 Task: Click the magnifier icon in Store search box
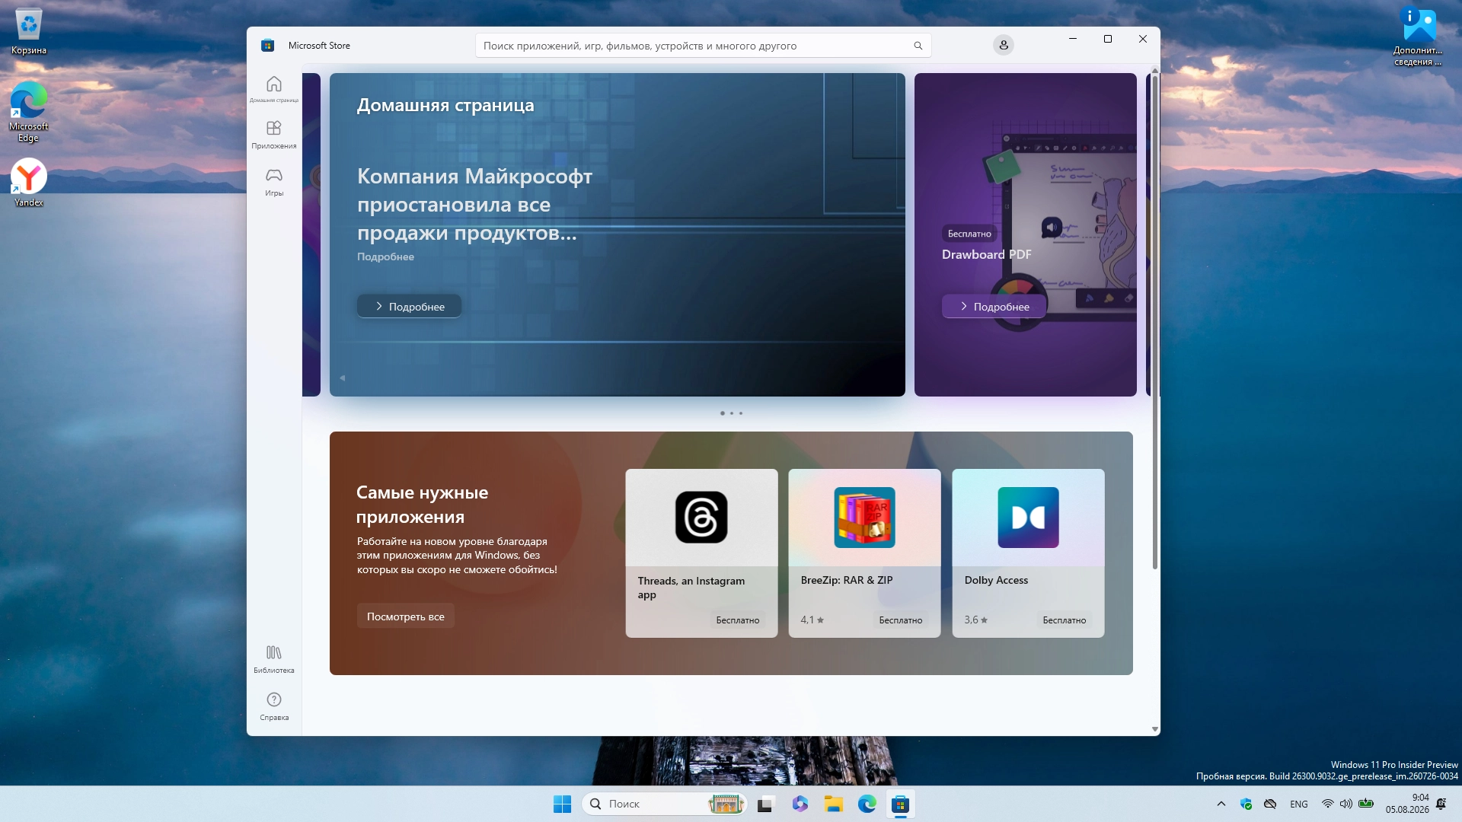(918, 46)
